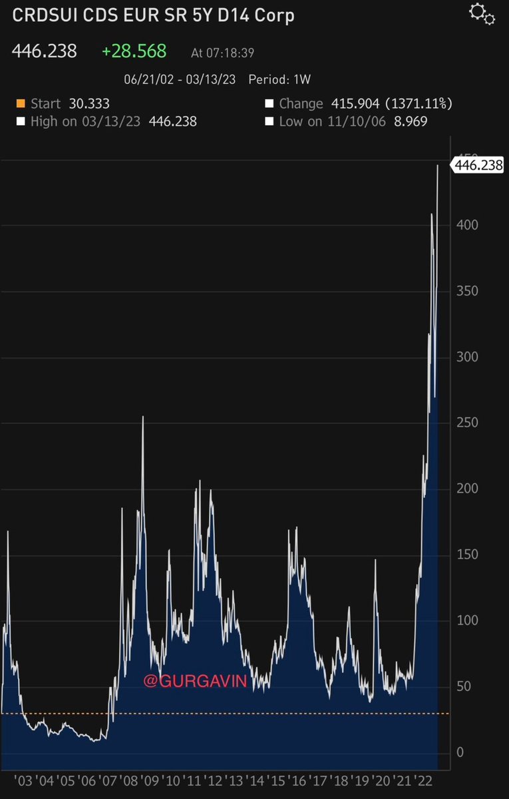
Task: Click the 200 y-axis label
Action: [x=466, y=489]
